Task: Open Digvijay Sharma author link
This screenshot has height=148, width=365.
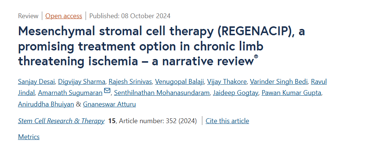Action: (x=82, y=82)
